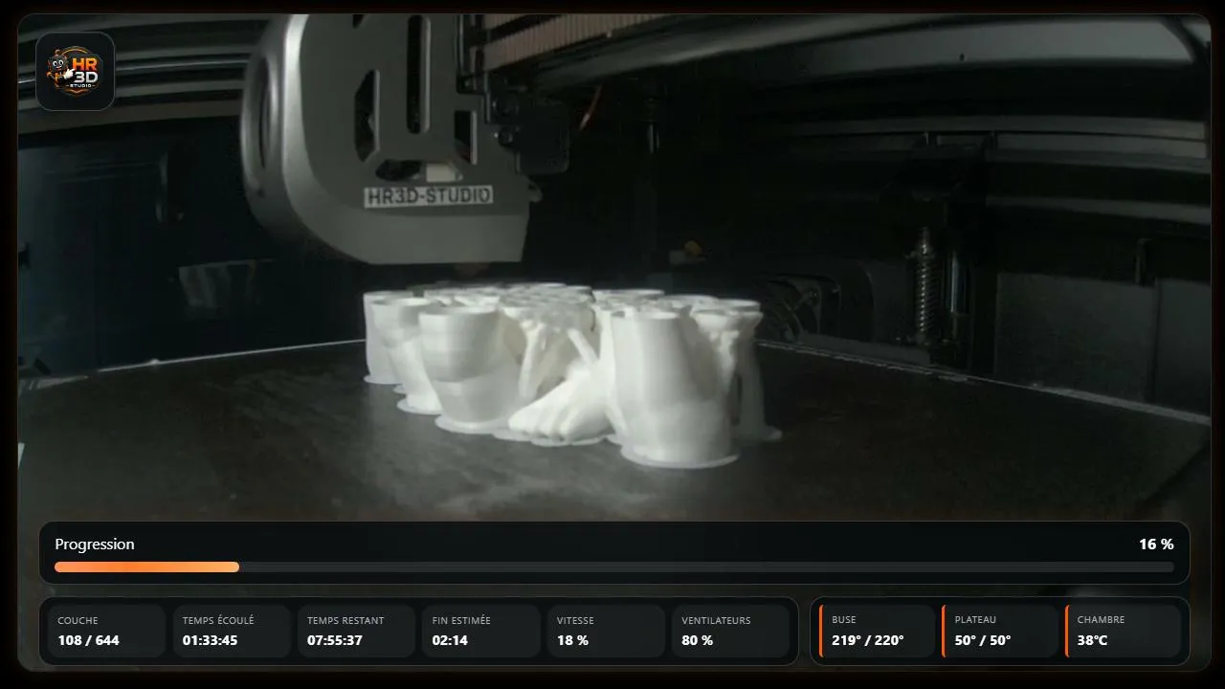Click the VENTILATEURS label
Viewport: 1225px width, 689px height.
tap(716, 620)
